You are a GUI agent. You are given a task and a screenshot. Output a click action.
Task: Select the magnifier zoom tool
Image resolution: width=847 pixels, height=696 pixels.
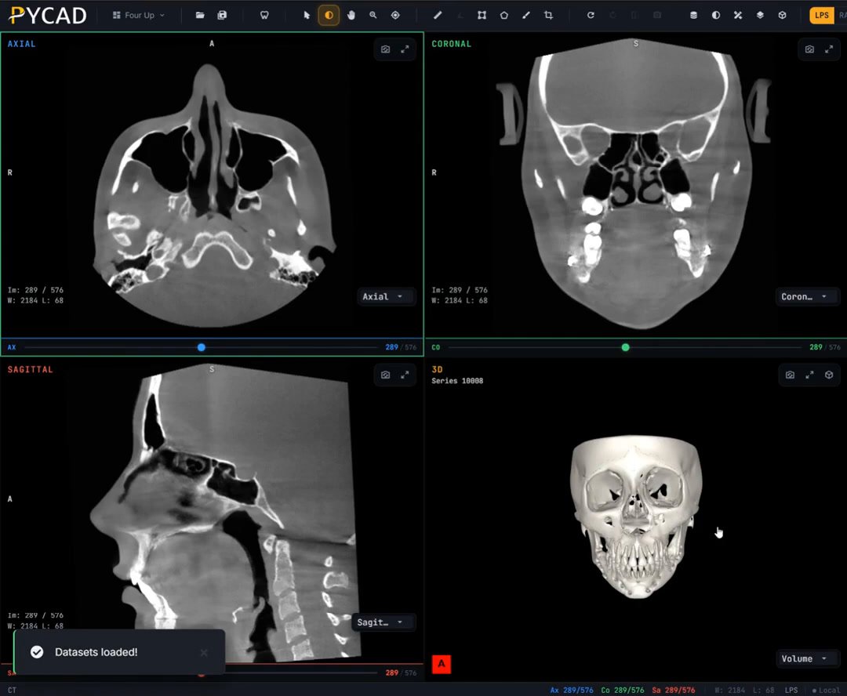coord(373,15)
